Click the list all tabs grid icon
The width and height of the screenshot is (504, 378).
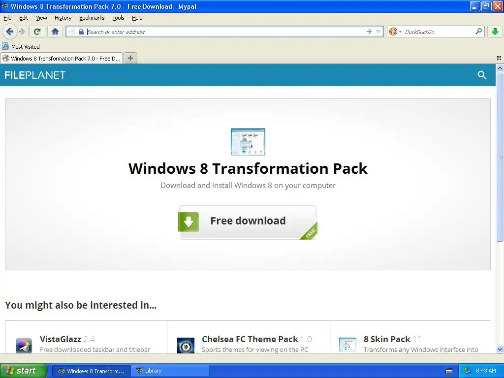[x=499, y=58]
